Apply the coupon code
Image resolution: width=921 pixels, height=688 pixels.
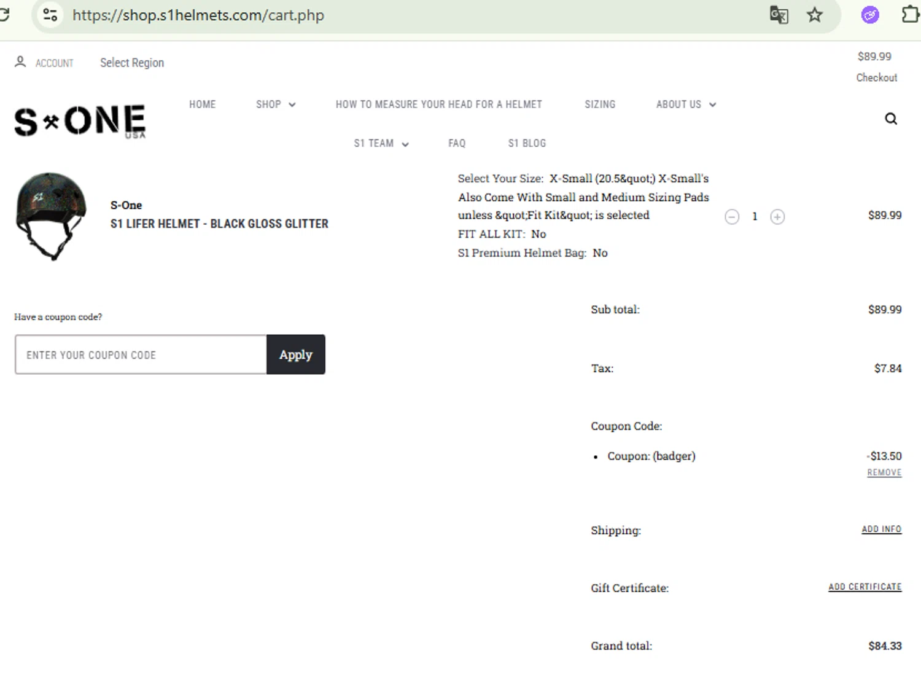coord(296,354)
